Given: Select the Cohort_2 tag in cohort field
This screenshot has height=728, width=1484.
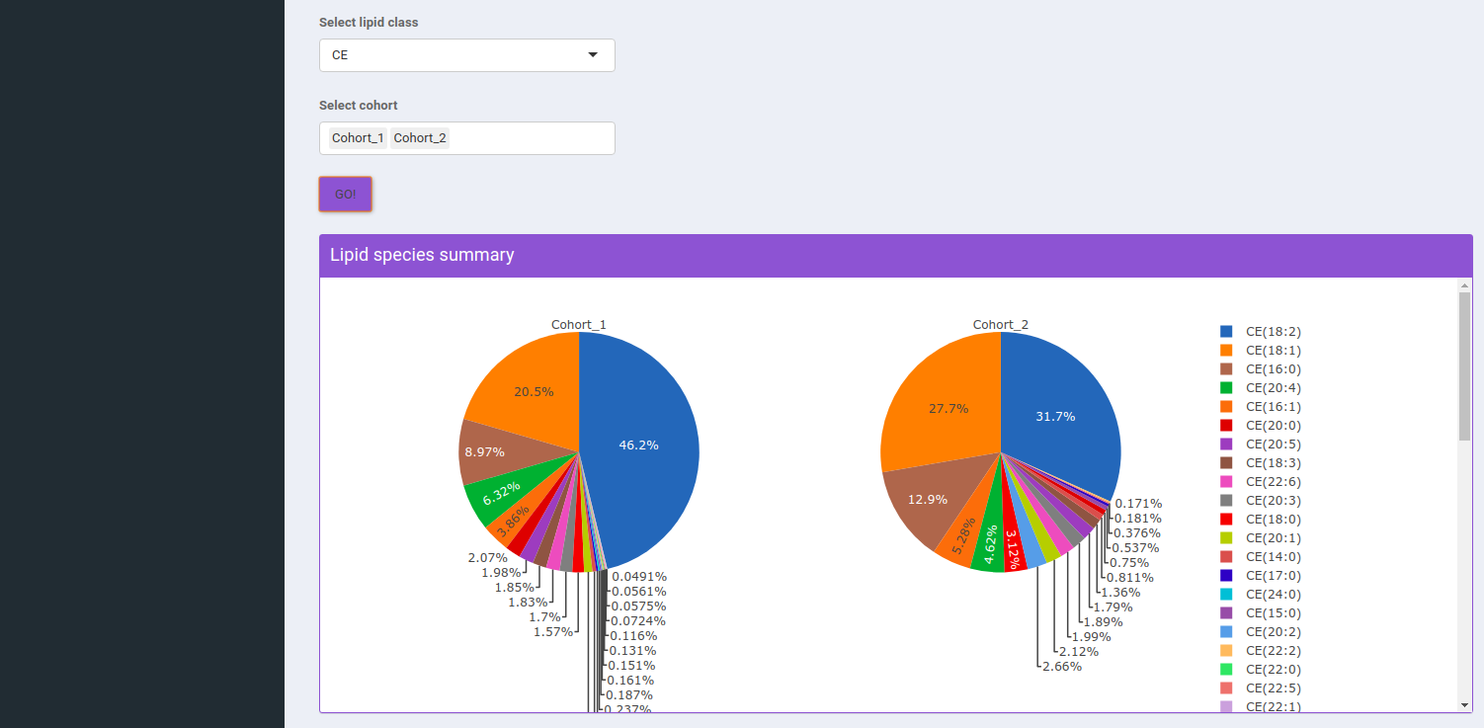Looking at the screenshot, I should 420,138.
